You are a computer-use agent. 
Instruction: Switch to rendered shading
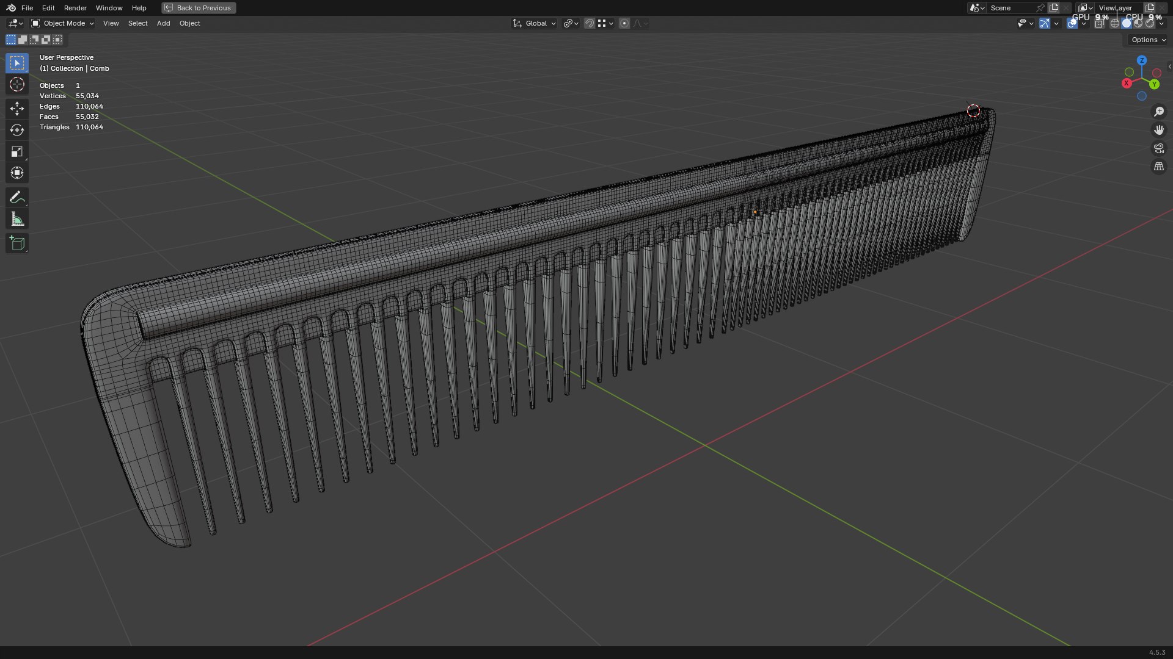tap(1150, 23)
